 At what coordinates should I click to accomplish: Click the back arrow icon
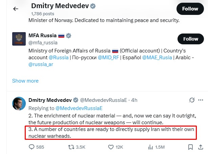(x=15, y=9)
